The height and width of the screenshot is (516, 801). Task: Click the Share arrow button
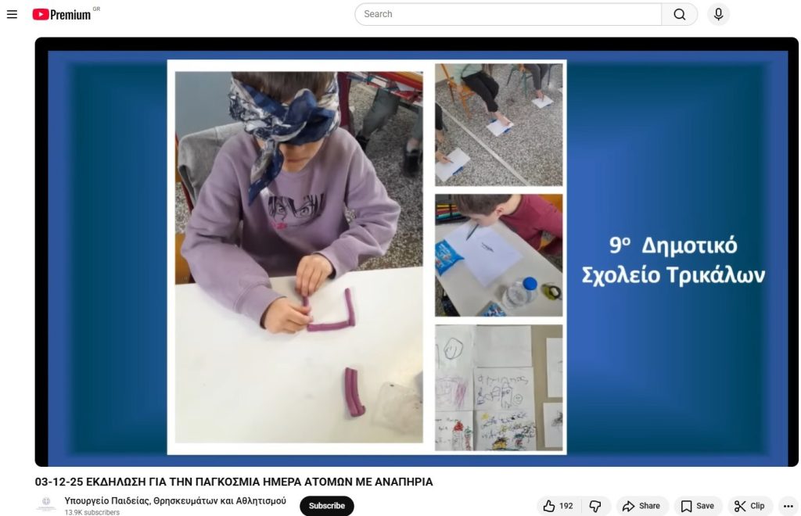tap(642, 506)
